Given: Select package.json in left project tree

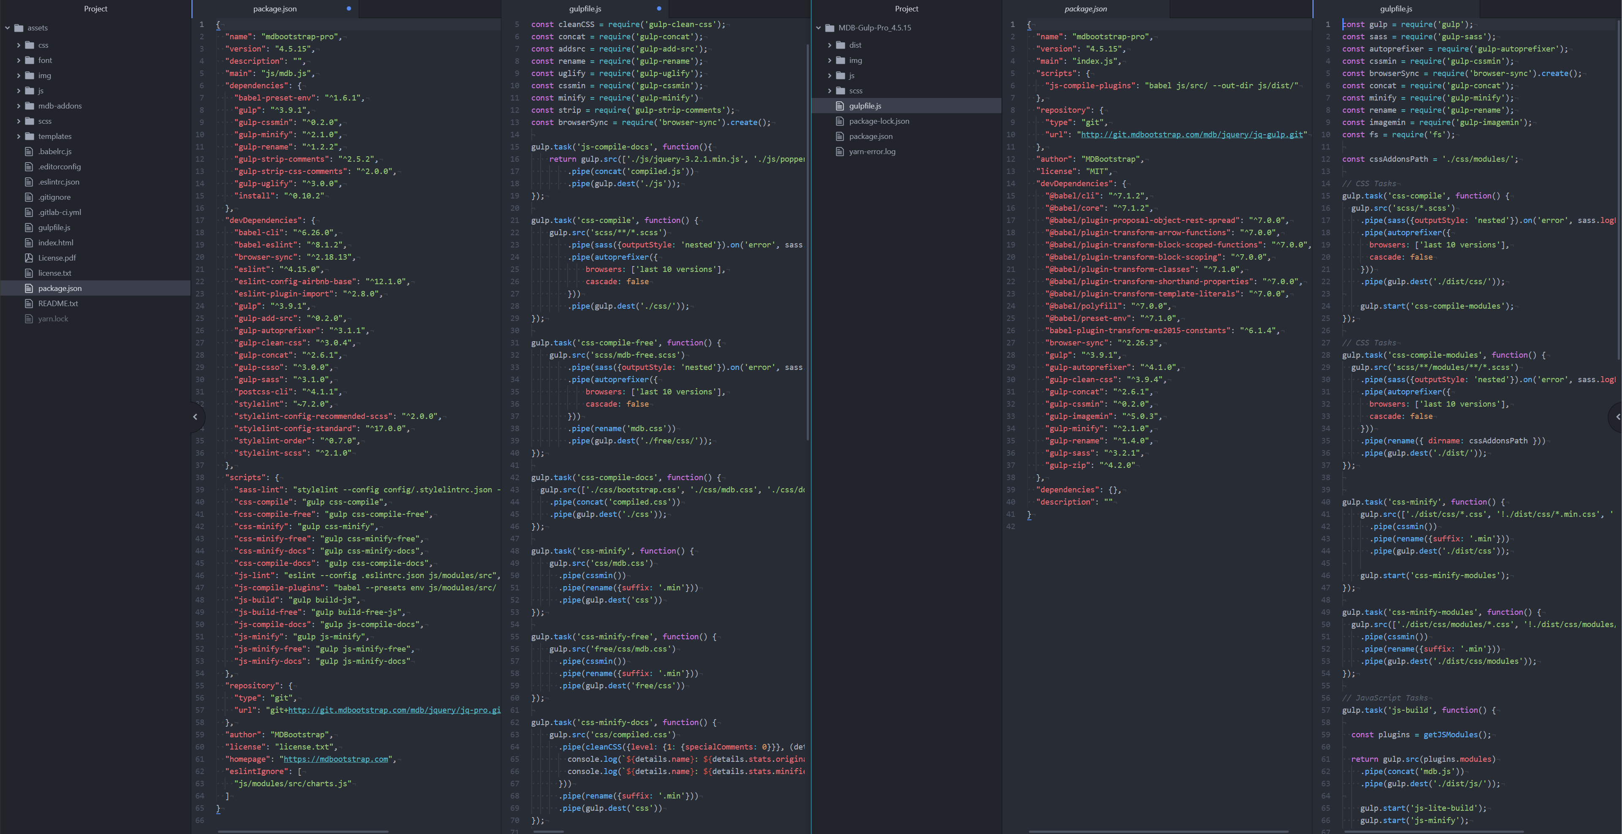Looking at the screenshot, I should pyautogui.click(x=95, y=288).
